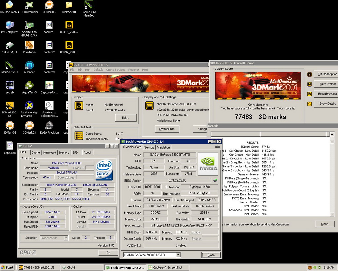Open capture3 file on desktop

[49, 68]
